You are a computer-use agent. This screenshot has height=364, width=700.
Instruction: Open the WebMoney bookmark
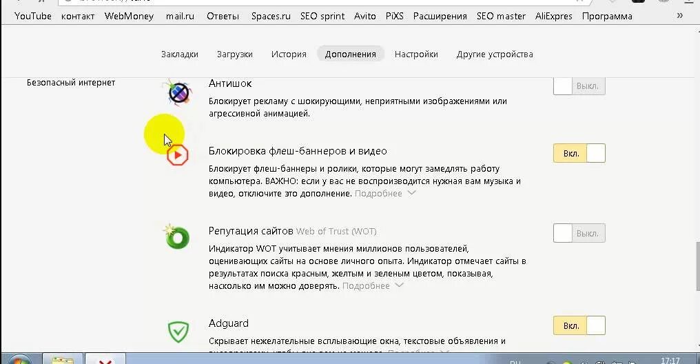129,16
